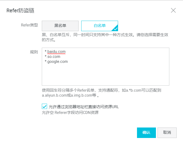Click the bottom-right corner of the rules textbox

click(x=168, y=84)
